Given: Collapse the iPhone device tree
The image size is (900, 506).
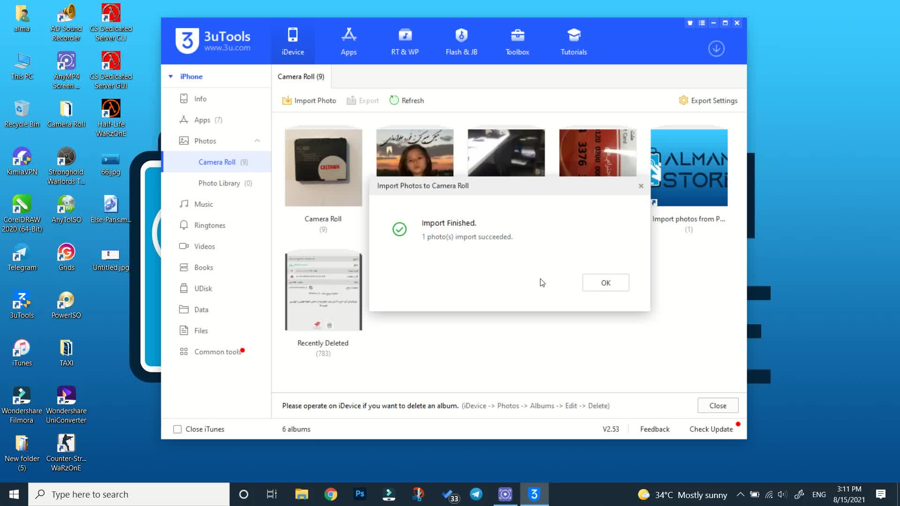Looking at the screenshot, I should [x=171, y=76].
